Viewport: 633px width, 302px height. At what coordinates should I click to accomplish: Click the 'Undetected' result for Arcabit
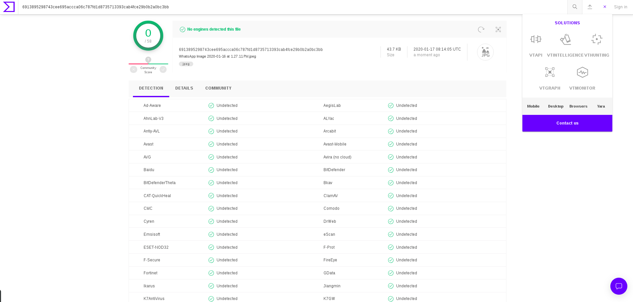tap(406, 131)
